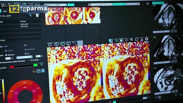Viewport: 183px width, 103px height.
Task: Select the ellipse with dotted circle tool
Action: click(x=62, y=44)
